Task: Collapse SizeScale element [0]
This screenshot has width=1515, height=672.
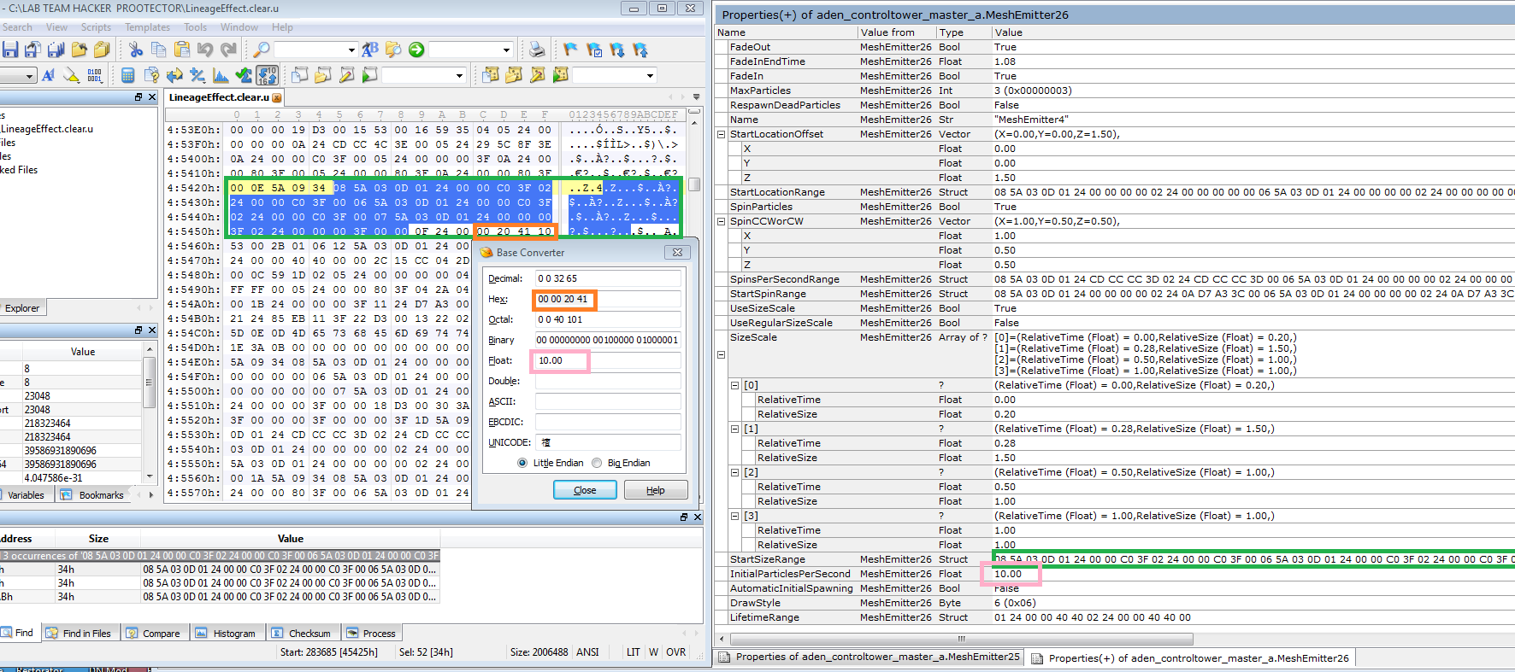Action: pos(734,385)
